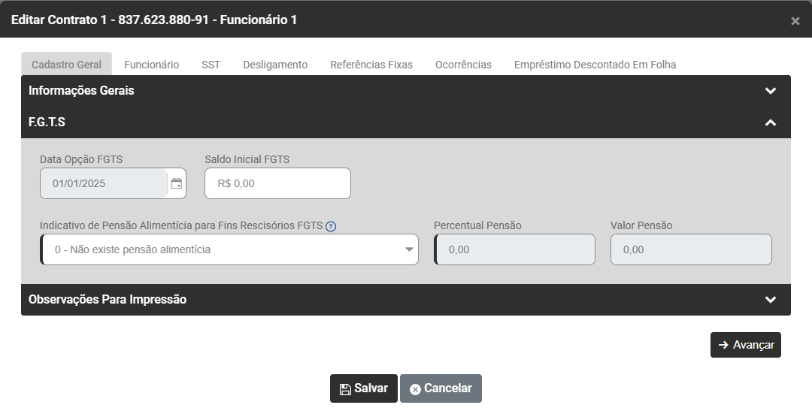Viewport: 812px width, 414px height.
Task: Switch to the Funcionário tab
Action: [x=152, y=65]
